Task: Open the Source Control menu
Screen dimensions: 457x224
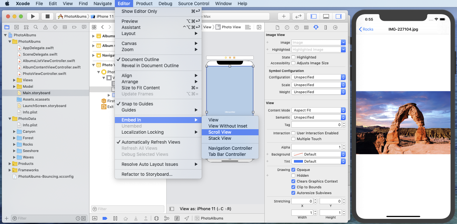Action: [x=194, y=4]
